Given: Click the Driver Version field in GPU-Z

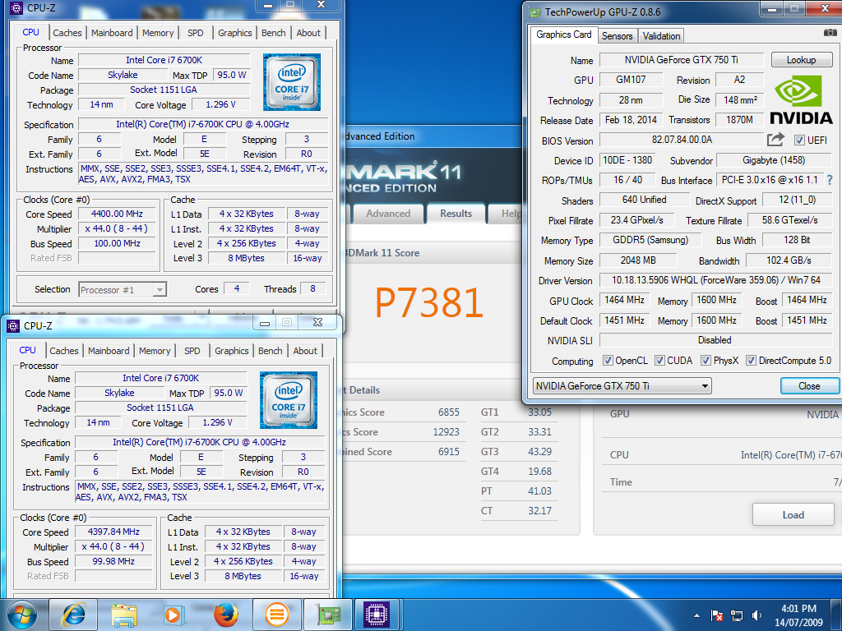Looking at the screenshot, I should click(x=715, y=280).
